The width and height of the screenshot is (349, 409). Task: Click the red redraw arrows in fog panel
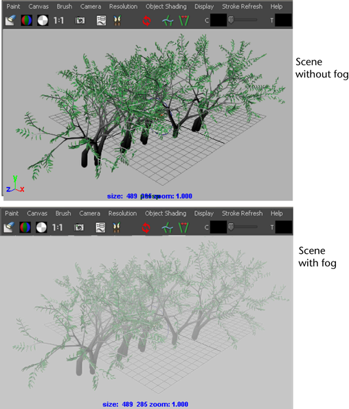(x=146, y=228)
